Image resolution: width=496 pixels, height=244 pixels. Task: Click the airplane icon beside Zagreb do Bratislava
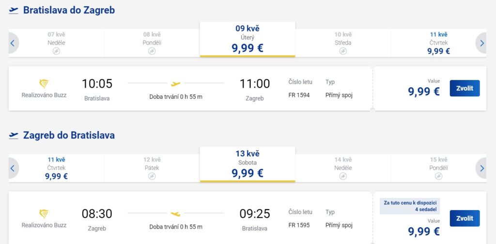click(x=14, y=135)
